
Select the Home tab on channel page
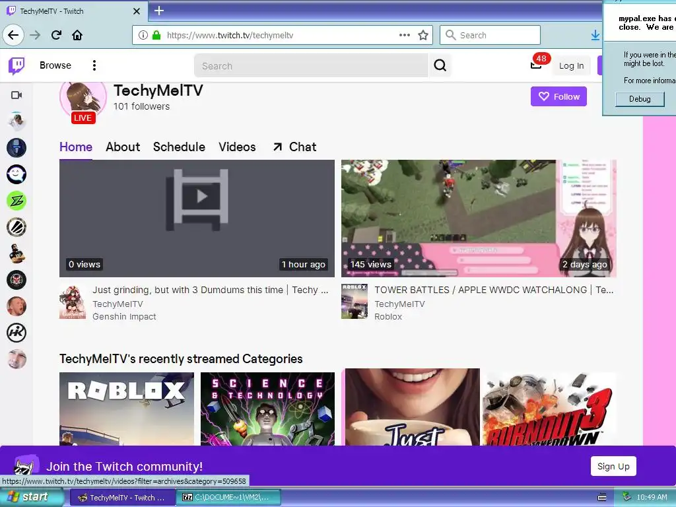tap(76, 147)
